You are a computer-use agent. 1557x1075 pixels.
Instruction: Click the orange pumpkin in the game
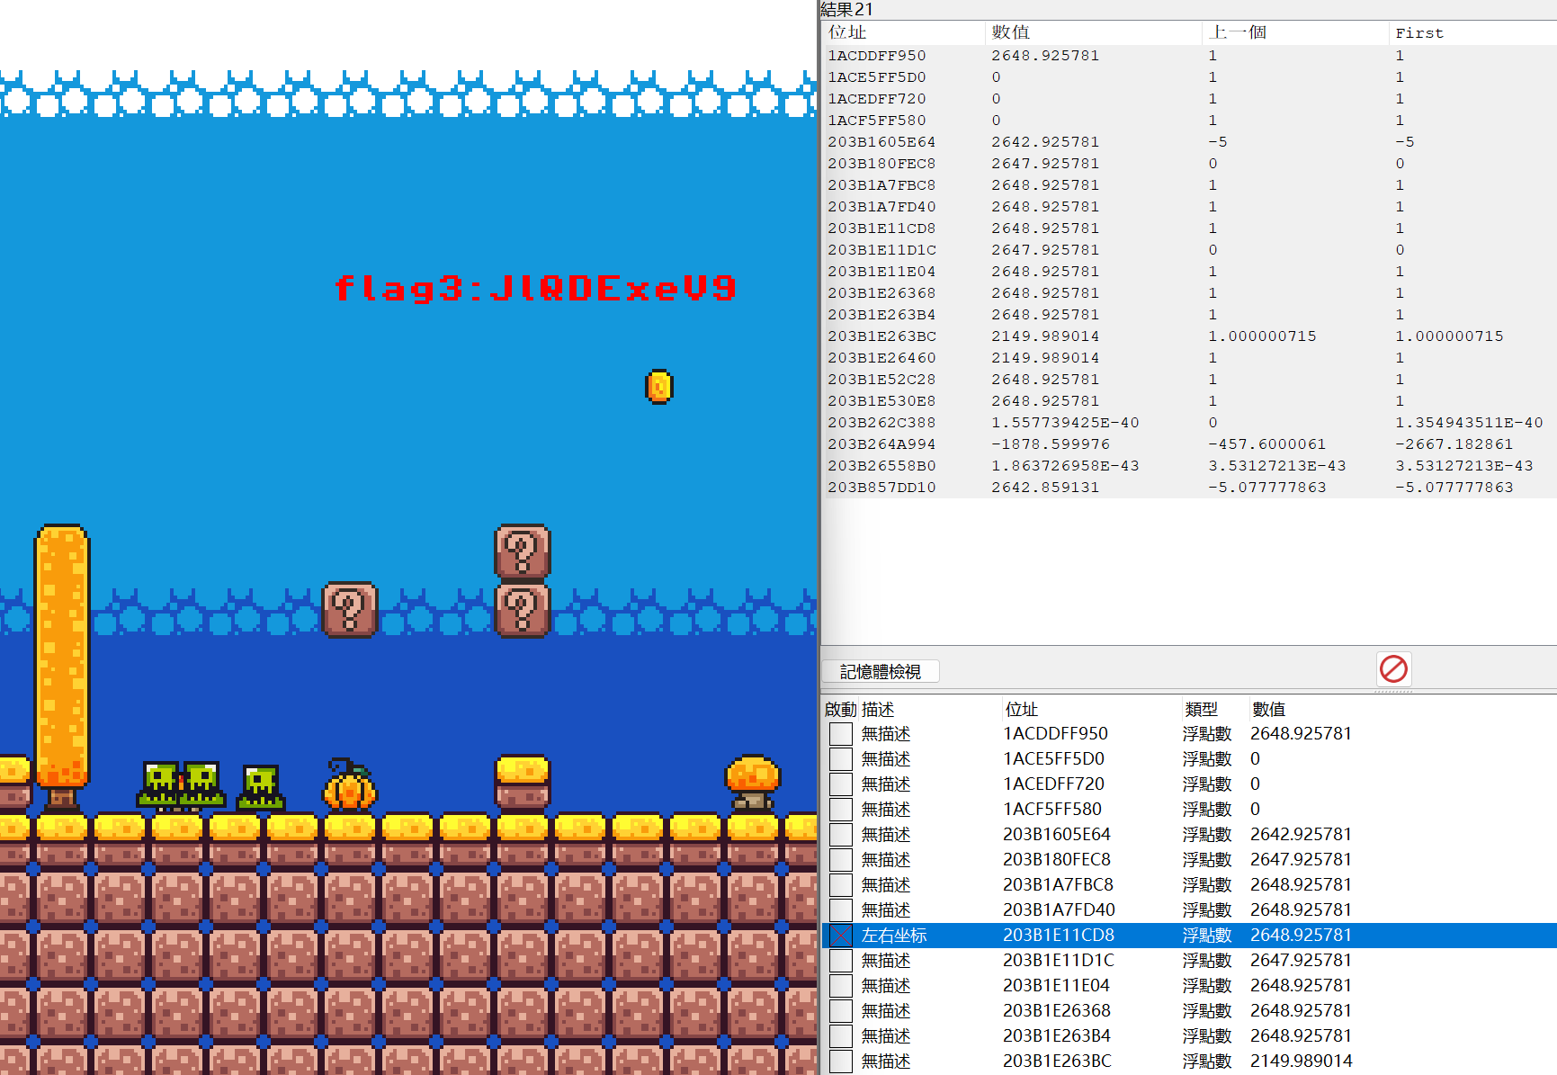(350, 784)
